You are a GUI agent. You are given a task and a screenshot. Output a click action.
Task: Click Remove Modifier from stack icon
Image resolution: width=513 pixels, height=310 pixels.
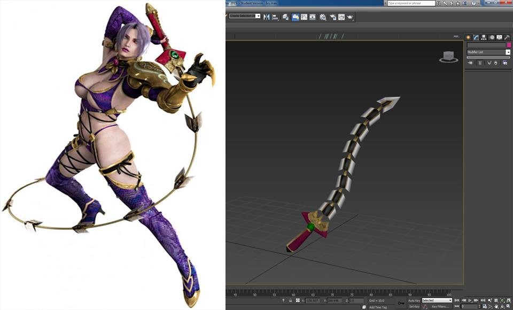(496, 63)
